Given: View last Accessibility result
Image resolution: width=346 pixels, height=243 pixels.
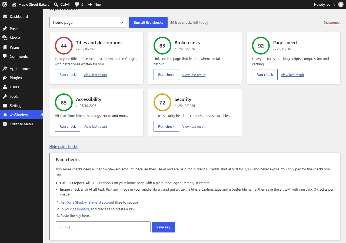Looking at the screenshot, I should point(95,126).
